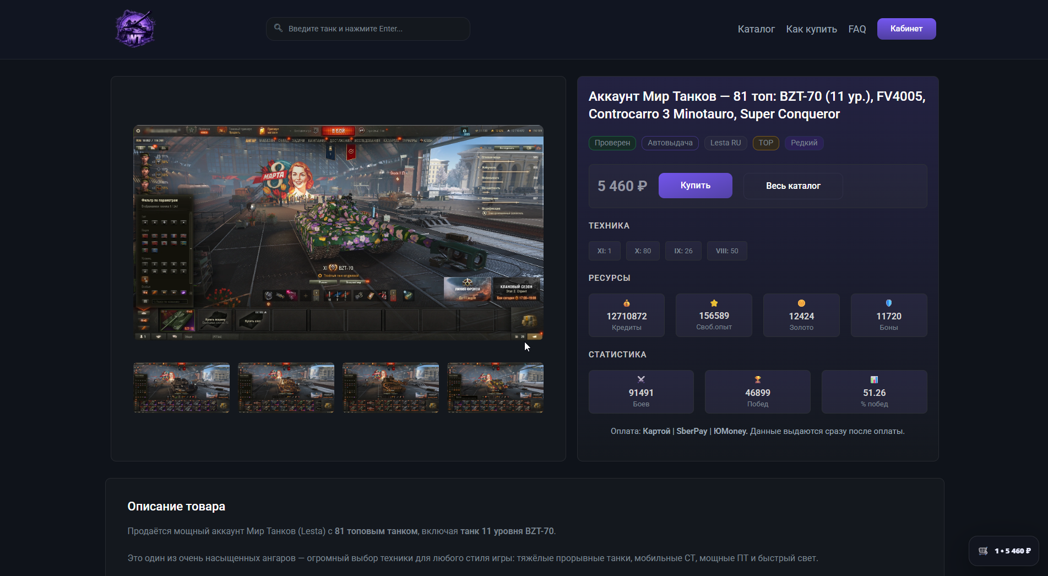The image size is (1048, 576).
Task: Click the Весь каталог button
Action: pyautogui.click(x=793, y=186)
